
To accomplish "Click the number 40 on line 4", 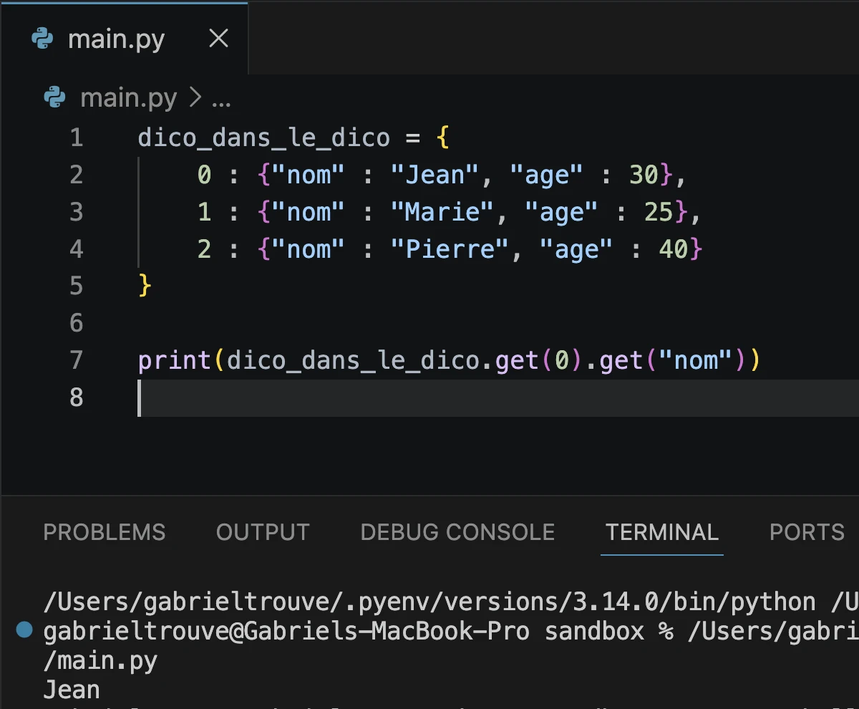I will (x=673, y=249).
